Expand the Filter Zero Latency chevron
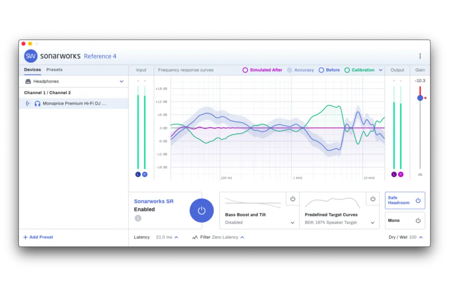The width and height of the screenshot is (449, 299). point(242,237)
